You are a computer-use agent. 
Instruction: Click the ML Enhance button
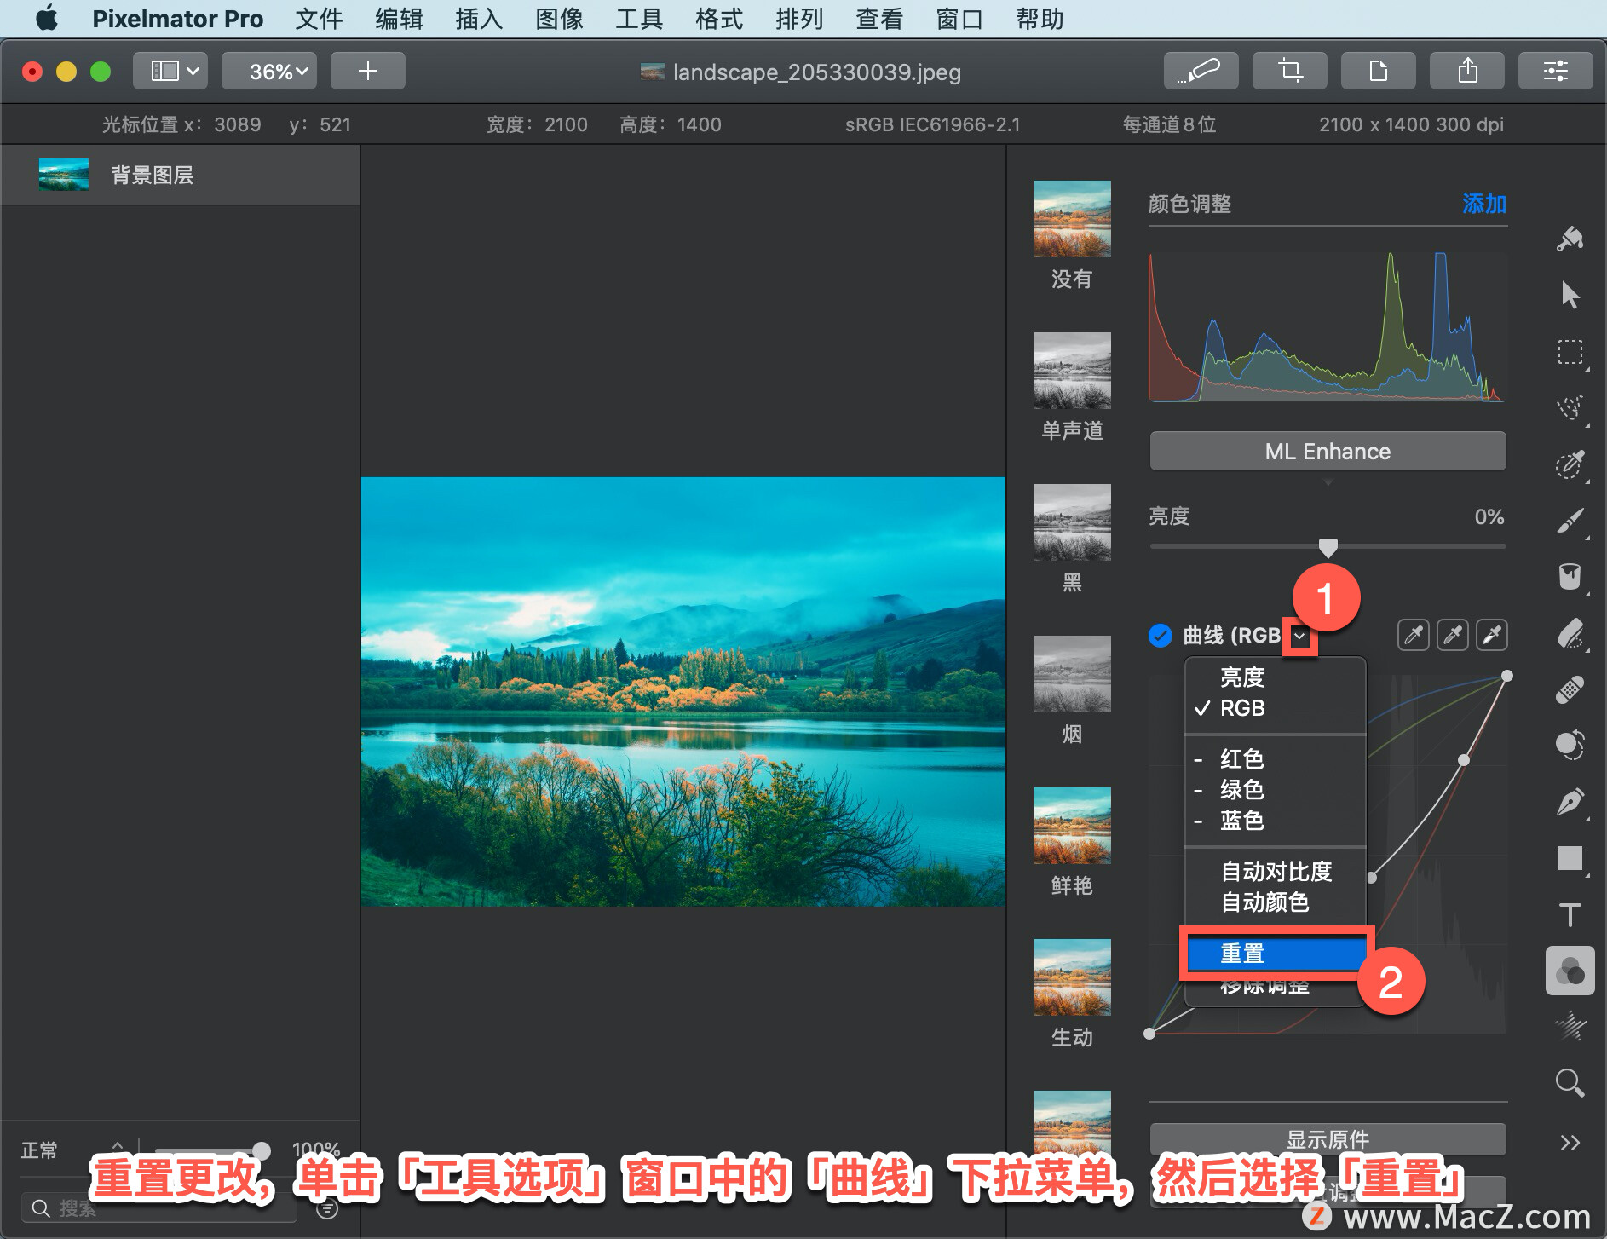(1328, 451)
